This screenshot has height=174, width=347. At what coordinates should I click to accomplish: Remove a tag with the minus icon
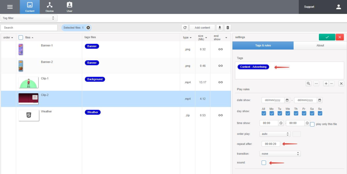(x=331, y=84)
